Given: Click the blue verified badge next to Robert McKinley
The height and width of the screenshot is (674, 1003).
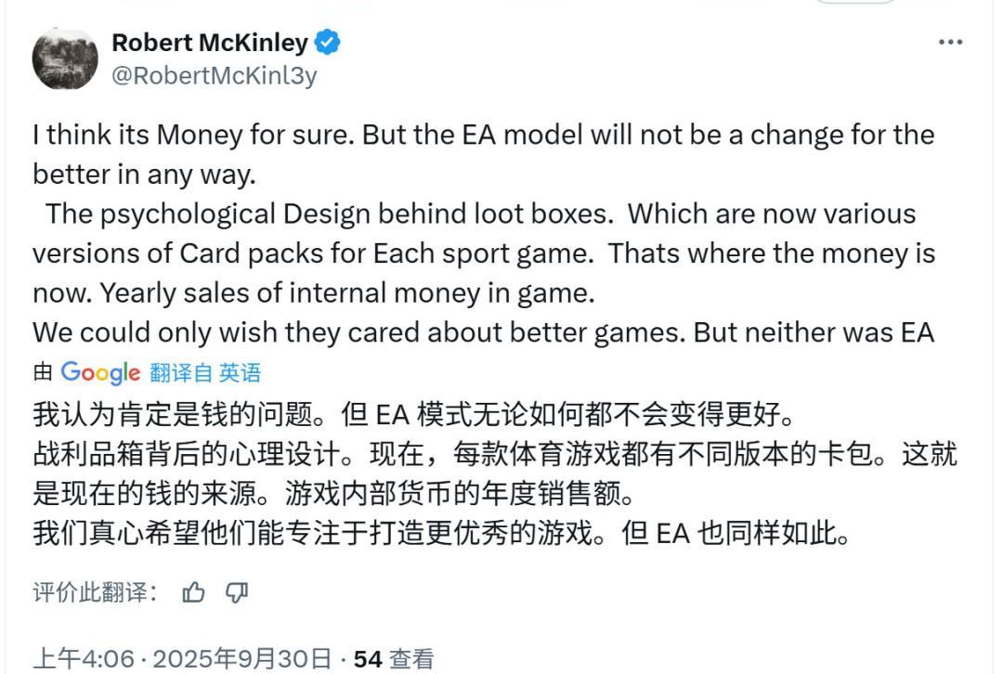Looking at the screenshot, I should point(328,41).
